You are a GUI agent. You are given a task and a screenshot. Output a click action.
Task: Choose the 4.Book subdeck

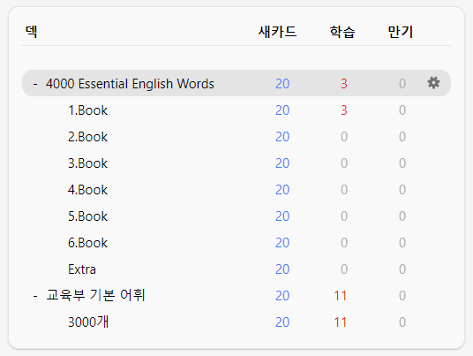pos(87,190)
